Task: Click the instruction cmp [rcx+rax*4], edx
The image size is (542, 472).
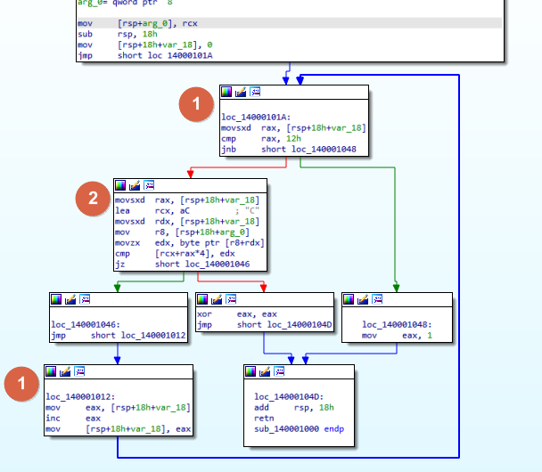Action: (x=175, y=254)
